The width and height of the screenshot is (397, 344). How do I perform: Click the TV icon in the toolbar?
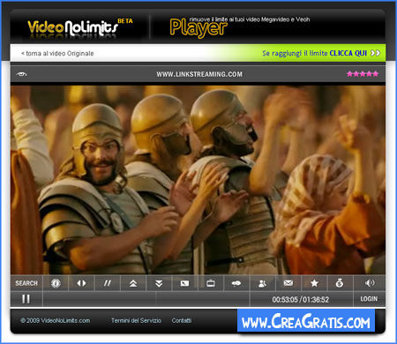(211, 283)
